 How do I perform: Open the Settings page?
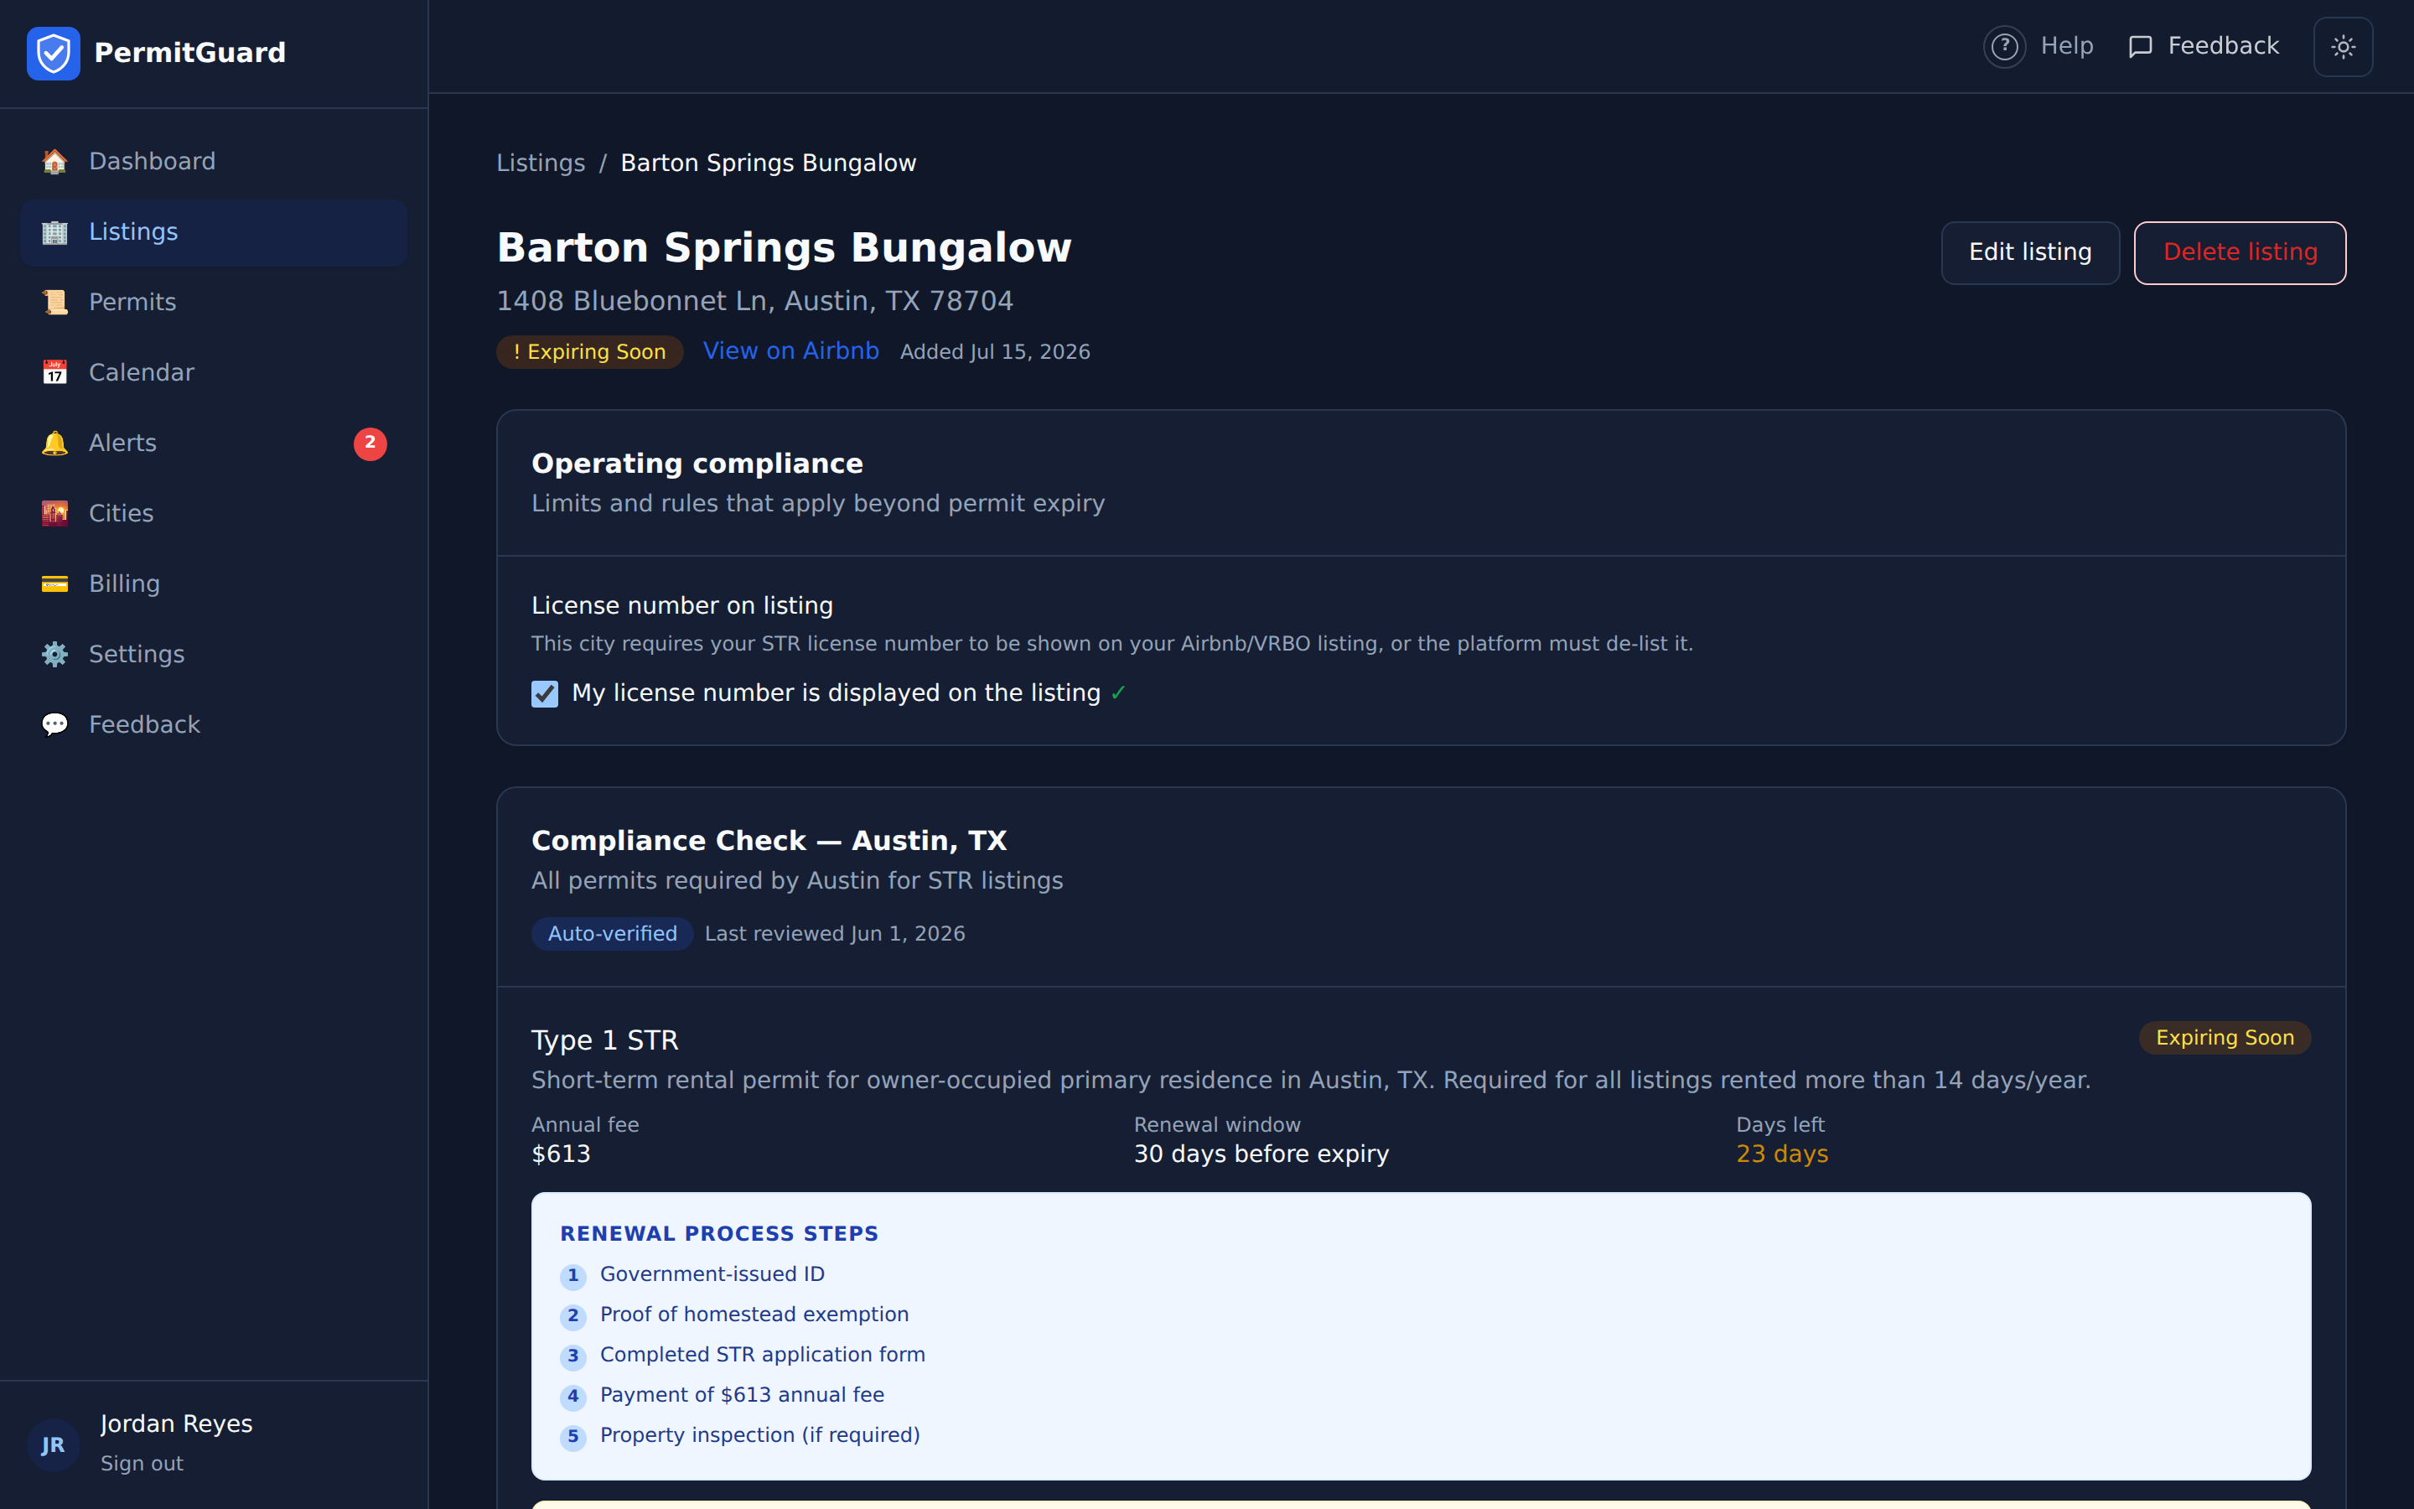[x=214, y=654]
